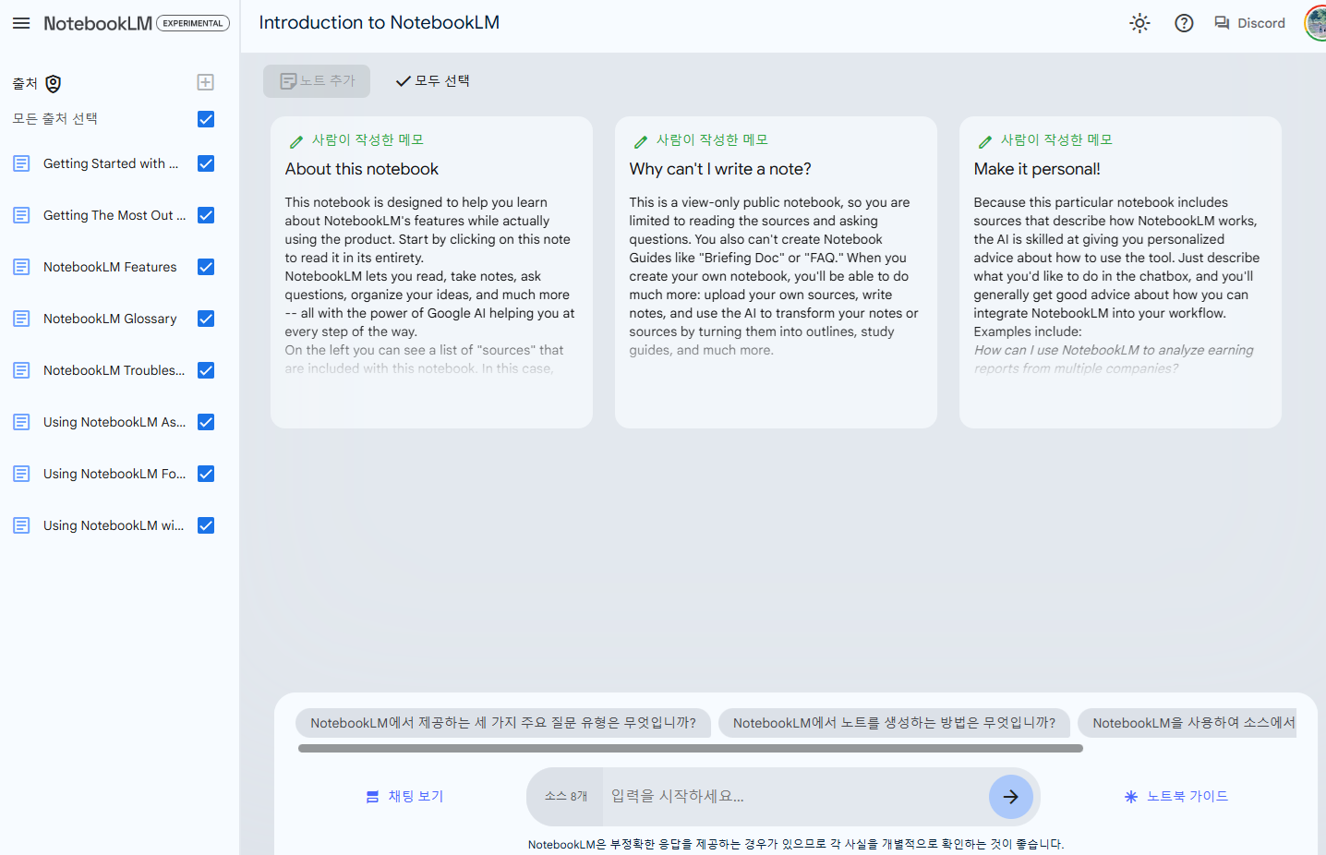Click the user profile avatar

pos(1316,23)
